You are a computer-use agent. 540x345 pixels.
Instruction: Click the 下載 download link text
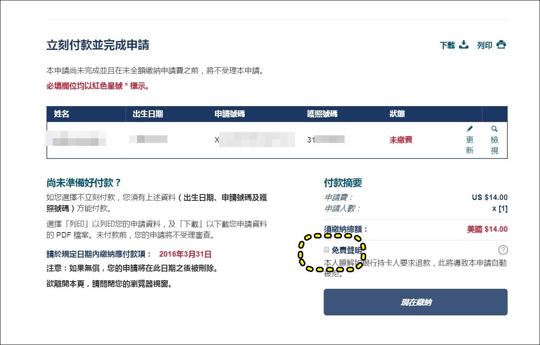(x=447, y=45)
